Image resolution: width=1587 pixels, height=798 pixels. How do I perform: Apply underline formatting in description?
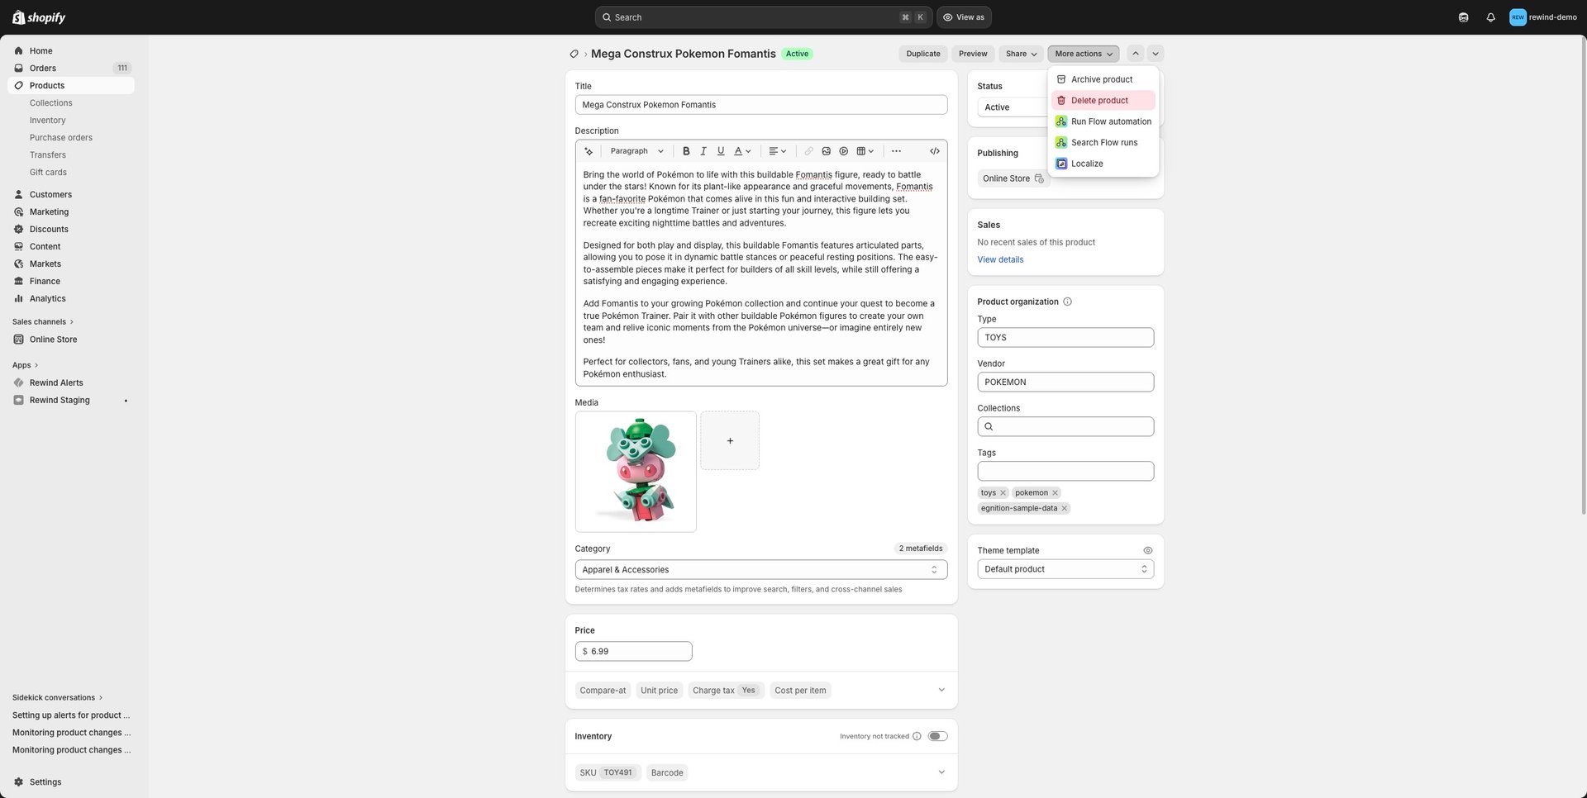click(721, 151)
